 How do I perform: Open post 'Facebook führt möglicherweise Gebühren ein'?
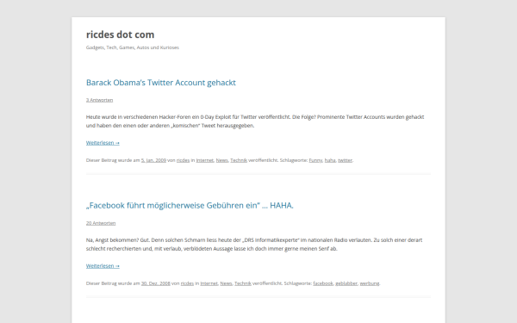point(190,205)
